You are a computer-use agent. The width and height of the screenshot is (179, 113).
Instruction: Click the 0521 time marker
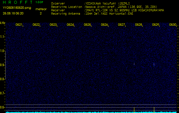[x=19, y=25]
